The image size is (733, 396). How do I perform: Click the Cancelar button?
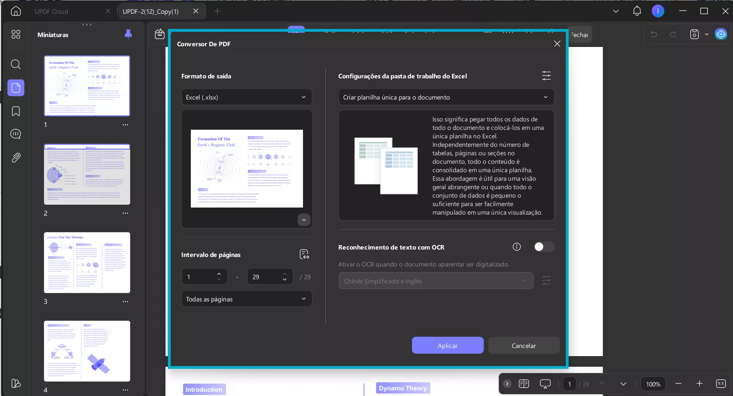[x=523, y=346]
